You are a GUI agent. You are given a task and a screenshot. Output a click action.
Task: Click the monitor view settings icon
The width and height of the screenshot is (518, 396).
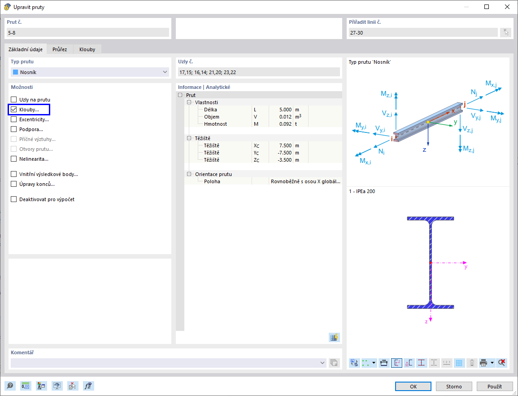tap(57, 386)
